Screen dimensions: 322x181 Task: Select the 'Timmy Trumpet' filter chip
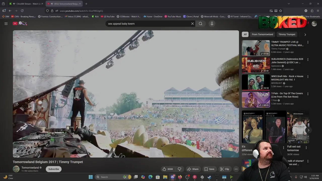point(287,34)
